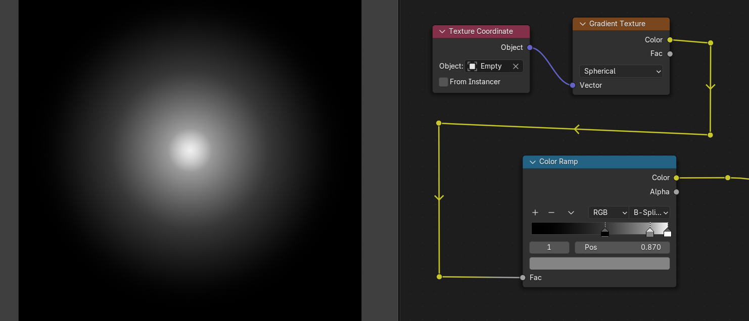Click the Alpha output socket on Color Ramp
This screenshot has height=321, width=749.
tap(676, 192)
